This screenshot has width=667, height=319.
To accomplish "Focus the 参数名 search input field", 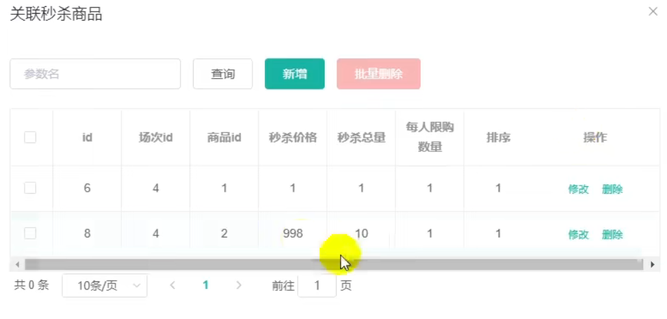I will (95, 74).
